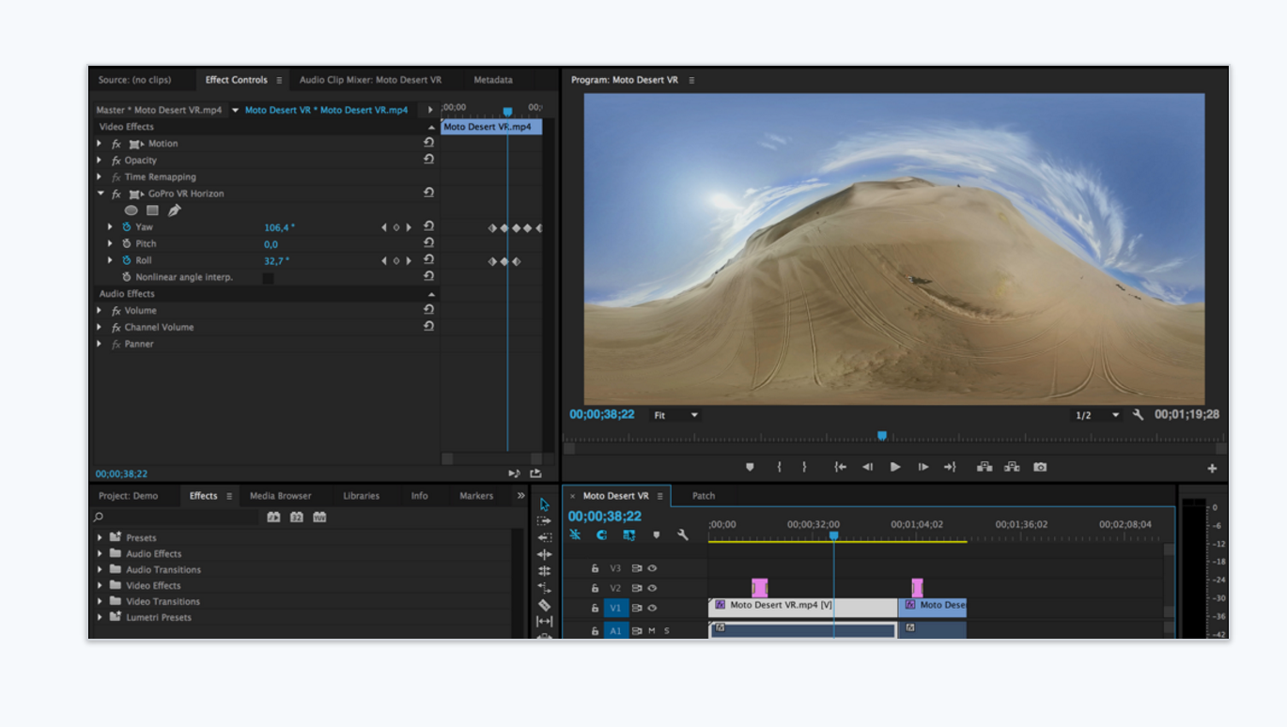
Task: Create an ellipse mask for GoPro VR Horizon
Action: pos(132,210)
